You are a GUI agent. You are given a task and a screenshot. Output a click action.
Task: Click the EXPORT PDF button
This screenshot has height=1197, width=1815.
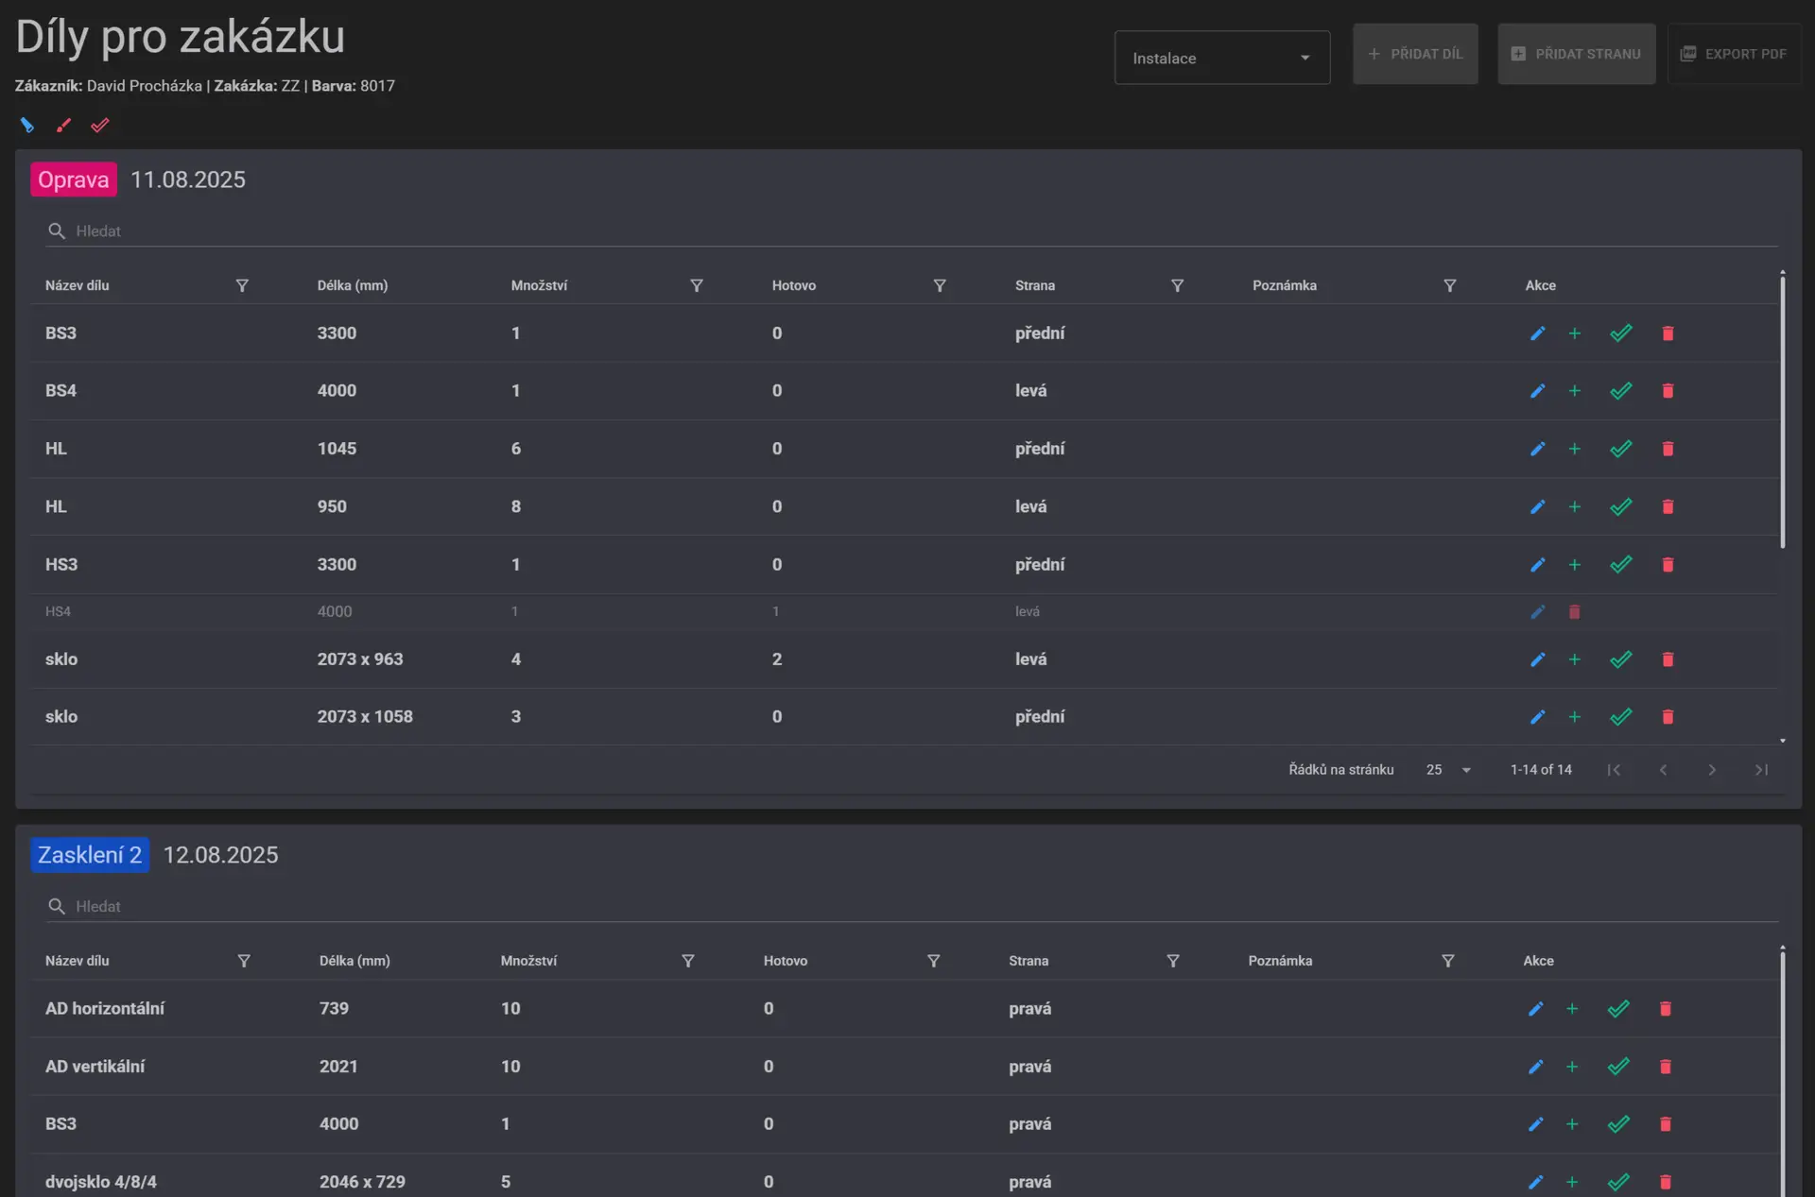tap(1734, 54)
